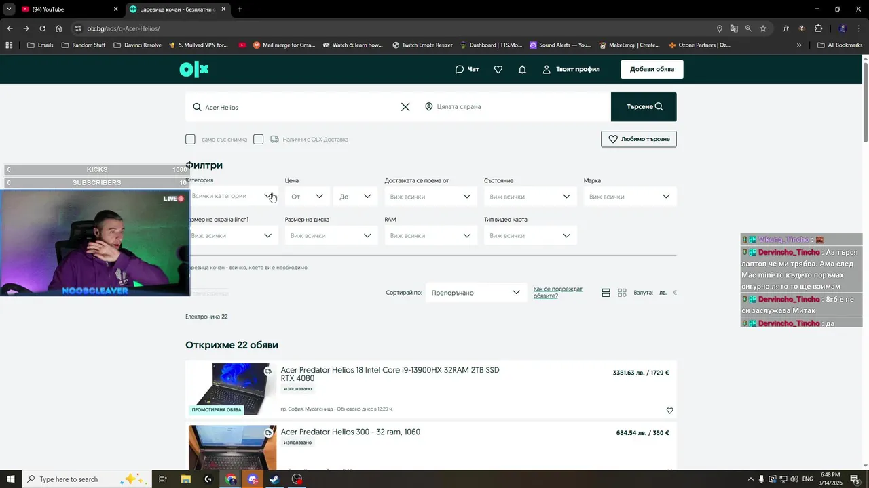This screenshot has width=869, height=488.
Task: Save search with 'Любимо търсене'
Action: pyautogui.click(x=639, y=139)
